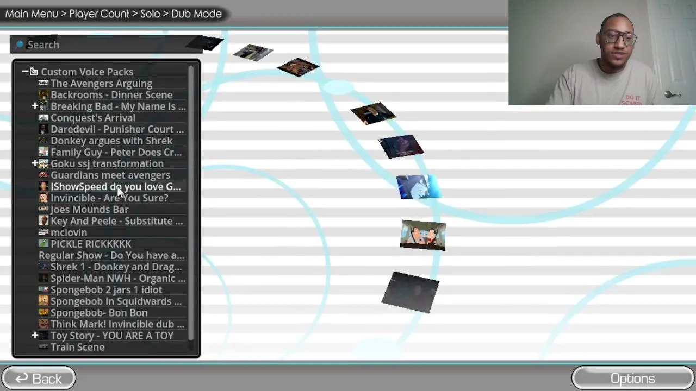Screen dimensions: 696x391
Task: Select the Invincible - Are You Sure? icon
Action: pos(43,198)
